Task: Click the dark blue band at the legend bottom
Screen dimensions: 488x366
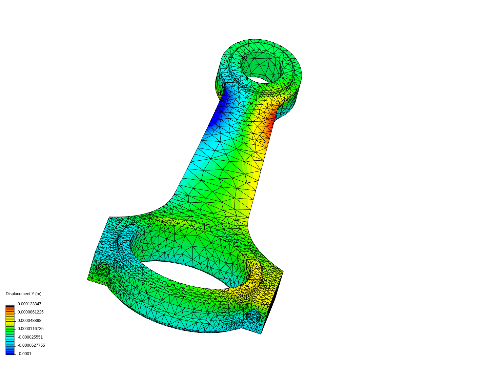Action: coord(10,353)
